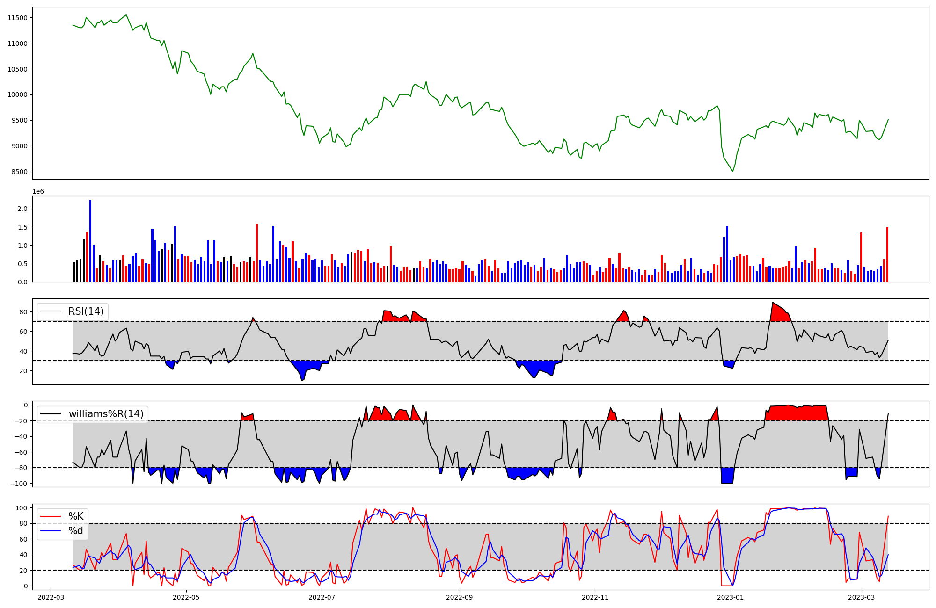This screenshot has width=936, height=608.
Task: Click the %d legend text
Action: pyautogui.click(x=76, y=531)
